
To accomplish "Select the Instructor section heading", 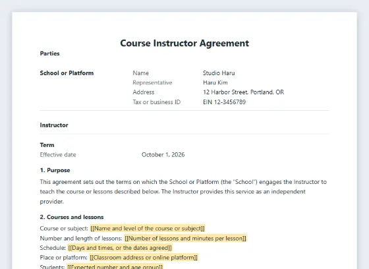I will click(x=54, y=125).
